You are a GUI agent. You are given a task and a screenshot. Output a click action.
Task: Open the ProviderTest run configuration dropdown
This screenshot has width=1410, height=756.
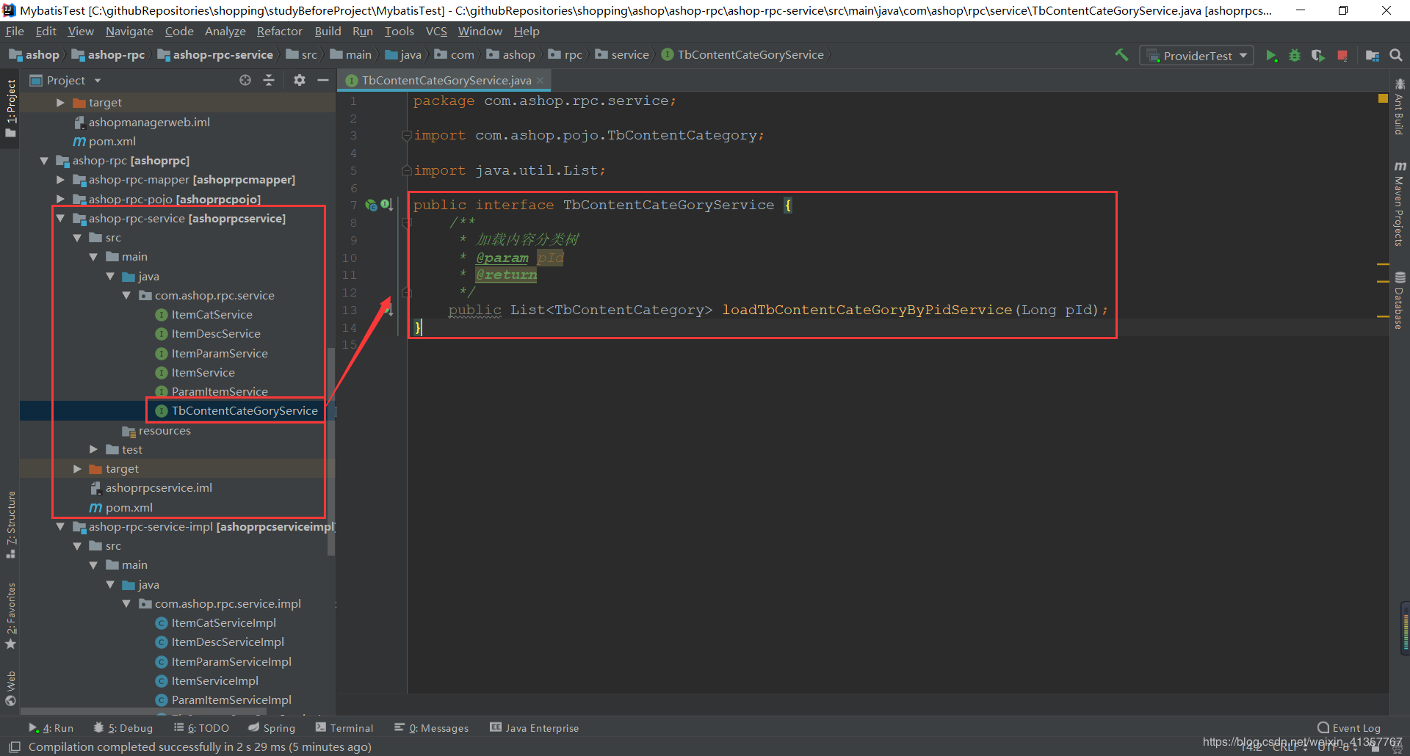1196,56
